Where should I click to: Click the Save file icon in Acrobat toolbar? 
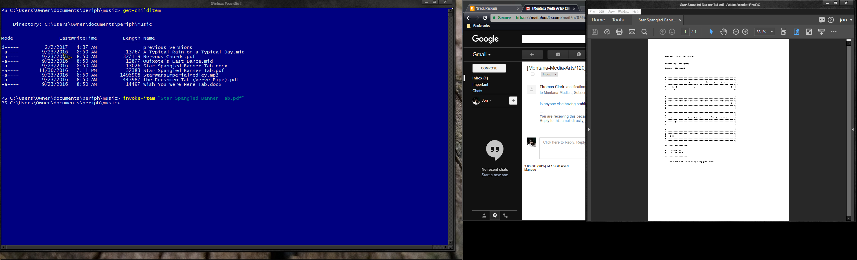[x=595, y=31]
